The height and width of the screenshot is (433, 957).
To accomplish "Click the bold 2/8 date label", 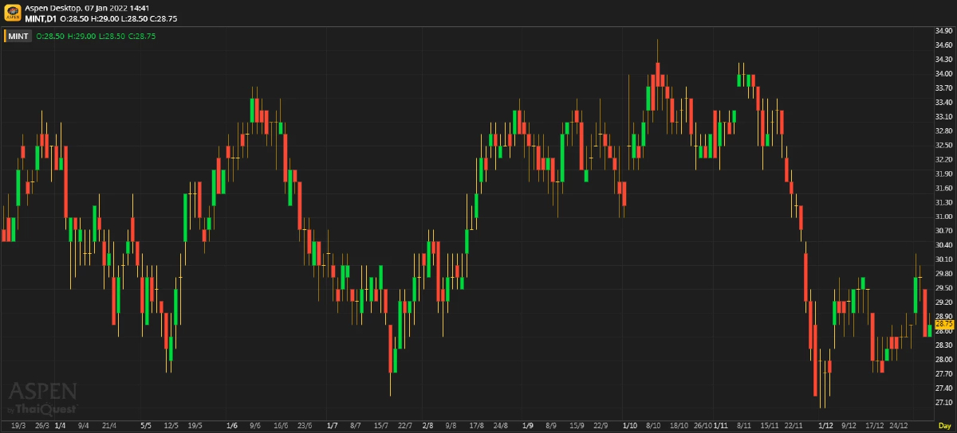I will click(x=428, y=426).
